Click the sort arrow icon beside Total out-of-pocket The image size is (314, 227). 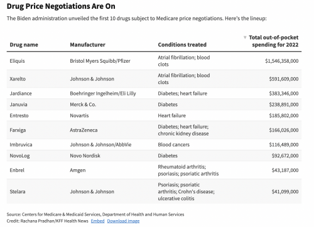click(245, 38)
